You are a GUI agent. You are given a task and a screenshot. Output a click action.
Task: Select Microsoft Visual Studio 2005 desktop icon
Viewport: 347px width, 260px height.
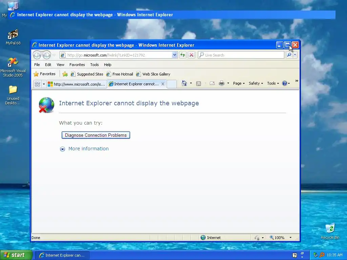13,67
